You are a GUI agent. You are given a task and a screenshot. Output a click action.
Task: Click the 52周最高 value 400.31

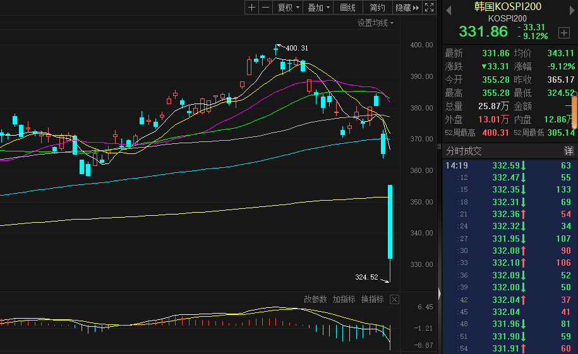496,133
